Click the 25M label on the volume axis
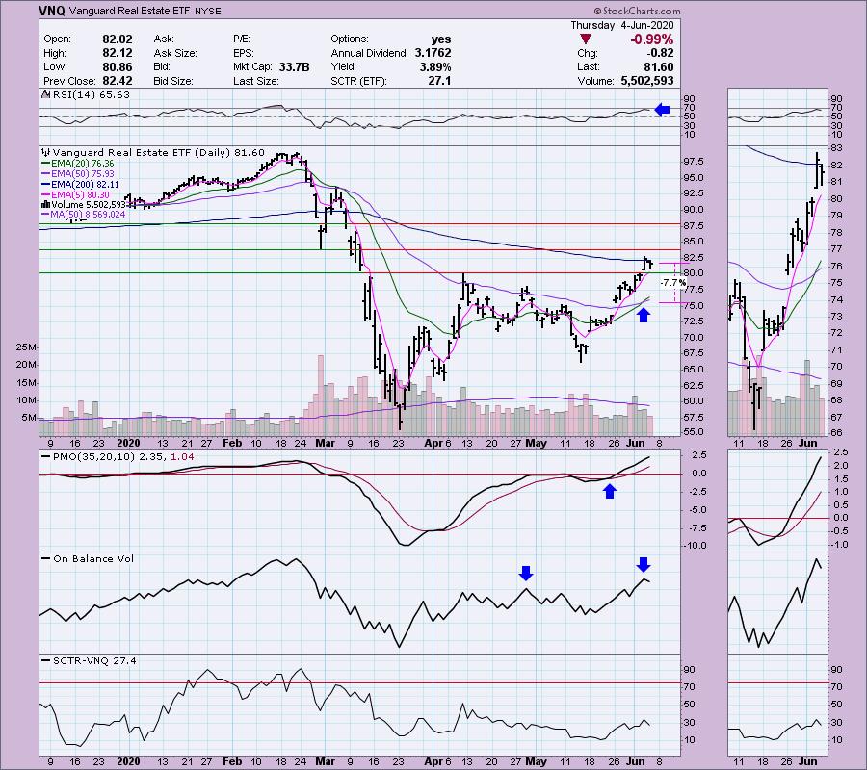Screen dimensions: 867x770 pos(26,347)
